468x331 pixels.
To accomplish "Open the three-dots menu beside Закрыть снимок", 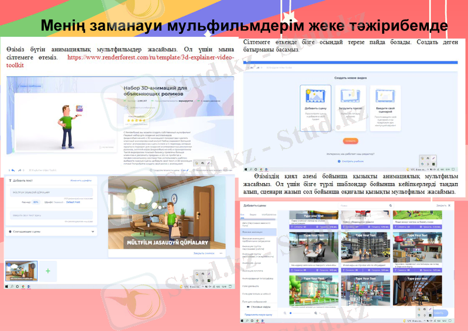I will click(x=221, y=253).
